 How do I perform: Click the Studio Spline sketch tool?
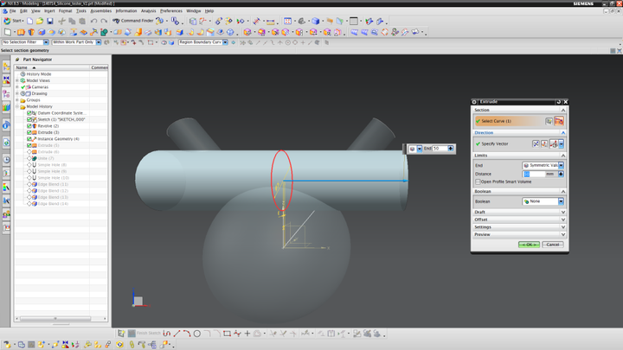point(237,334)
